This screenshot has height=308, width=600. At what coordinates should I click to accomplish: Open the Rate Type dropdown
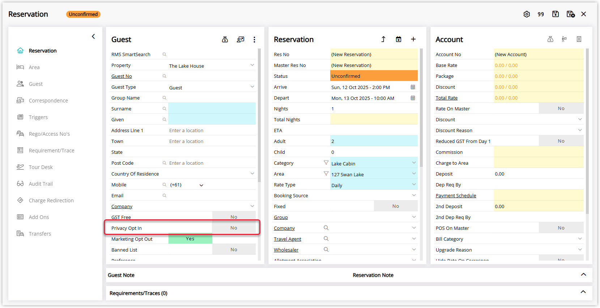coord(414,185)
